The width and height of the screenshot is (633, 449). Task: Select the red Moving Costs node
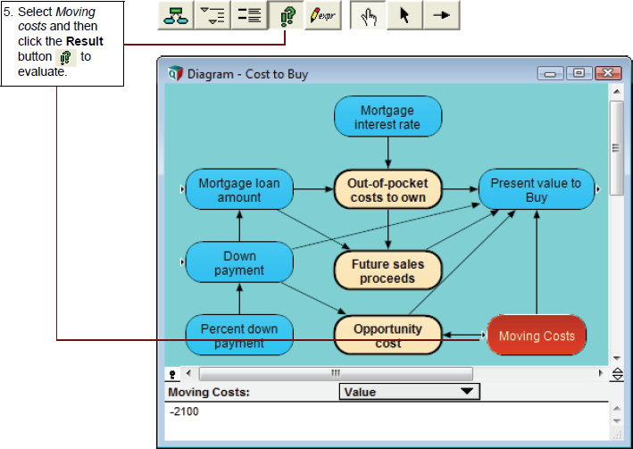tap(537, 335)
